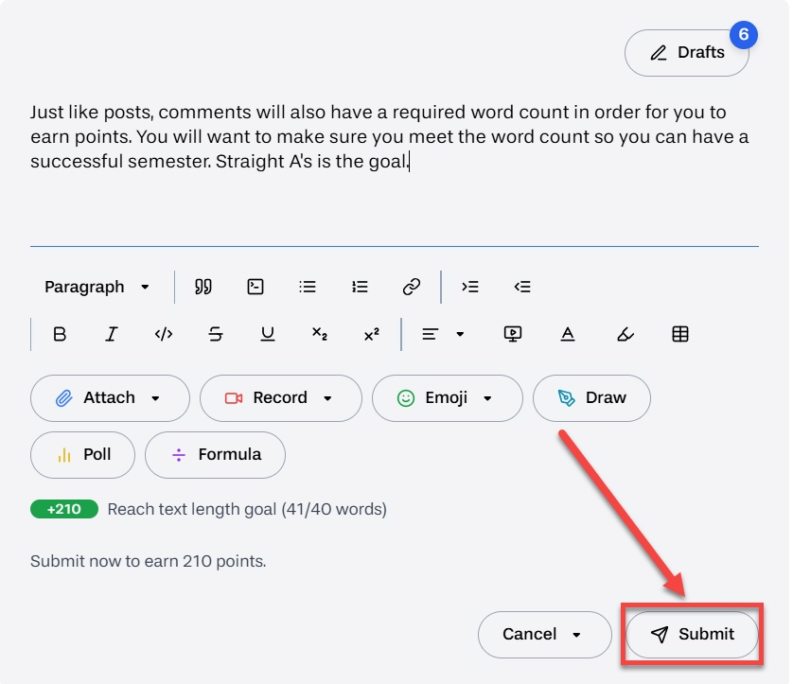Toggle subscript formatting
This screenshot has width=793, height=684.
[320, 334]
